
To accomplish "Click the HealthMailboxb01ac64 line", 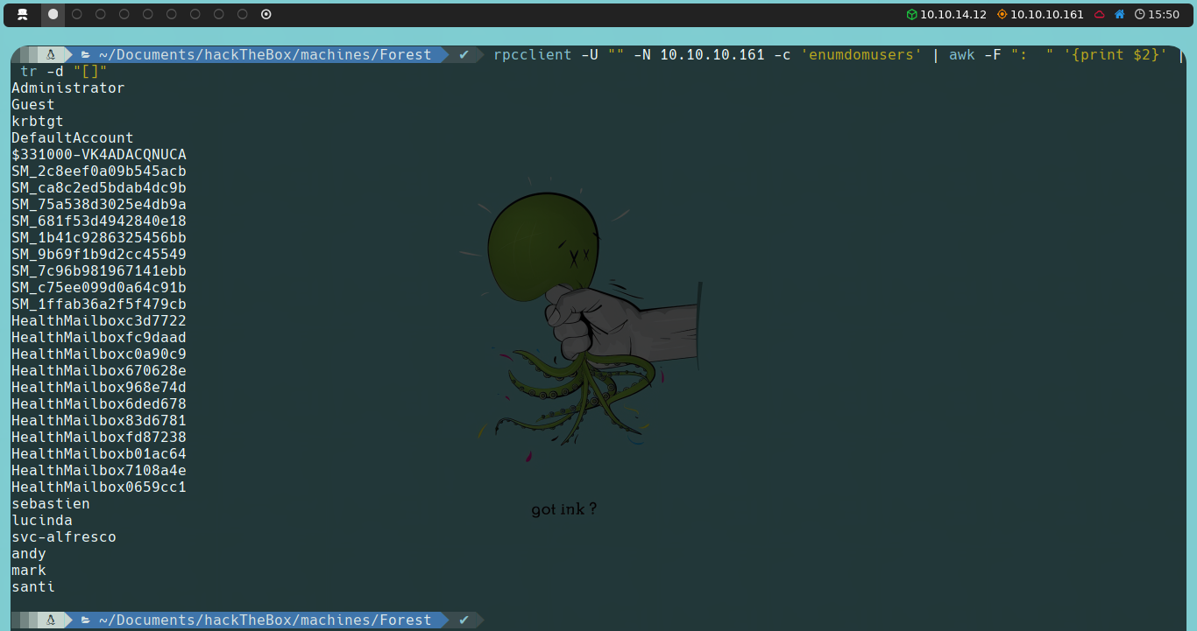I will [99, 453].
